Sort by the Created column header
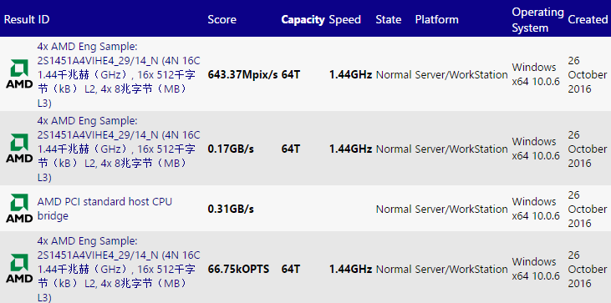 coord(588,19)
